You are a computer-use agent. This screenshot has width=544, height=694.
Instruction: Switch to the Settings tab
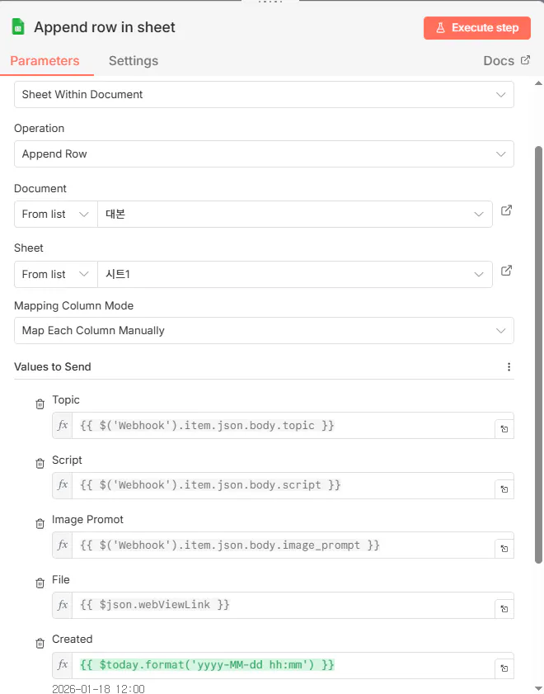click(134, 61)
